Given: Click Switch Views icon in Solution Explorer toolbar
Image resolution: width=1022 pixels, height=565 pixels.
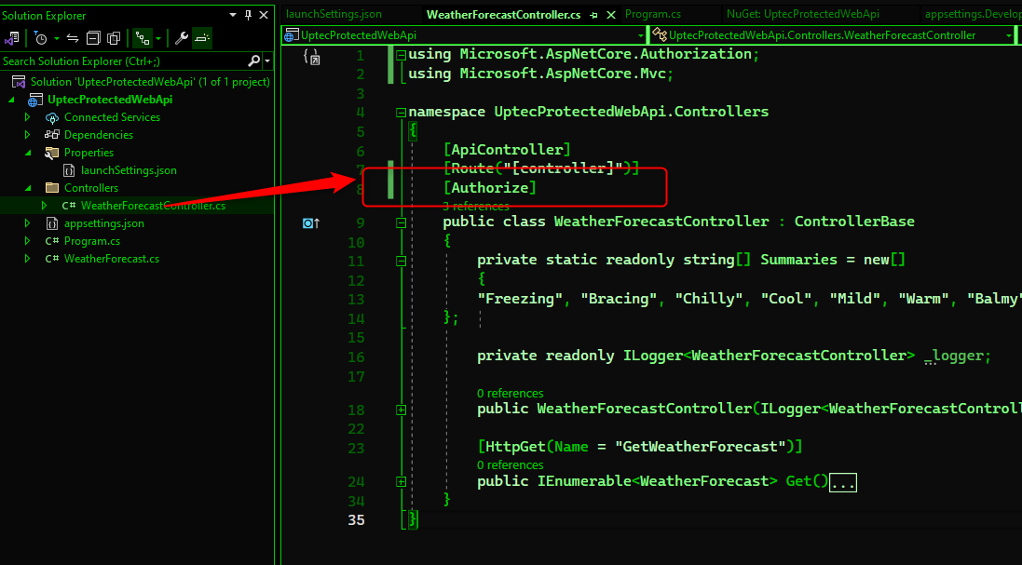Looking at the screenshot, I should tap(12, 38).
